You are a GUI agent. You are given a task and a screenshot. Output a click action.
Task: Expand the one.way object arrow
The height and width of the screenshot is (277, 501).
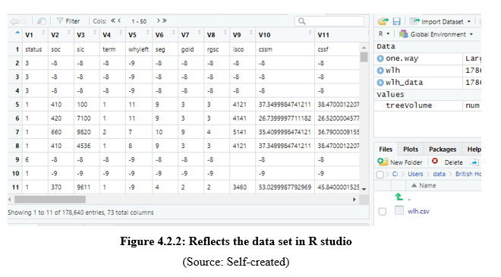380,58
